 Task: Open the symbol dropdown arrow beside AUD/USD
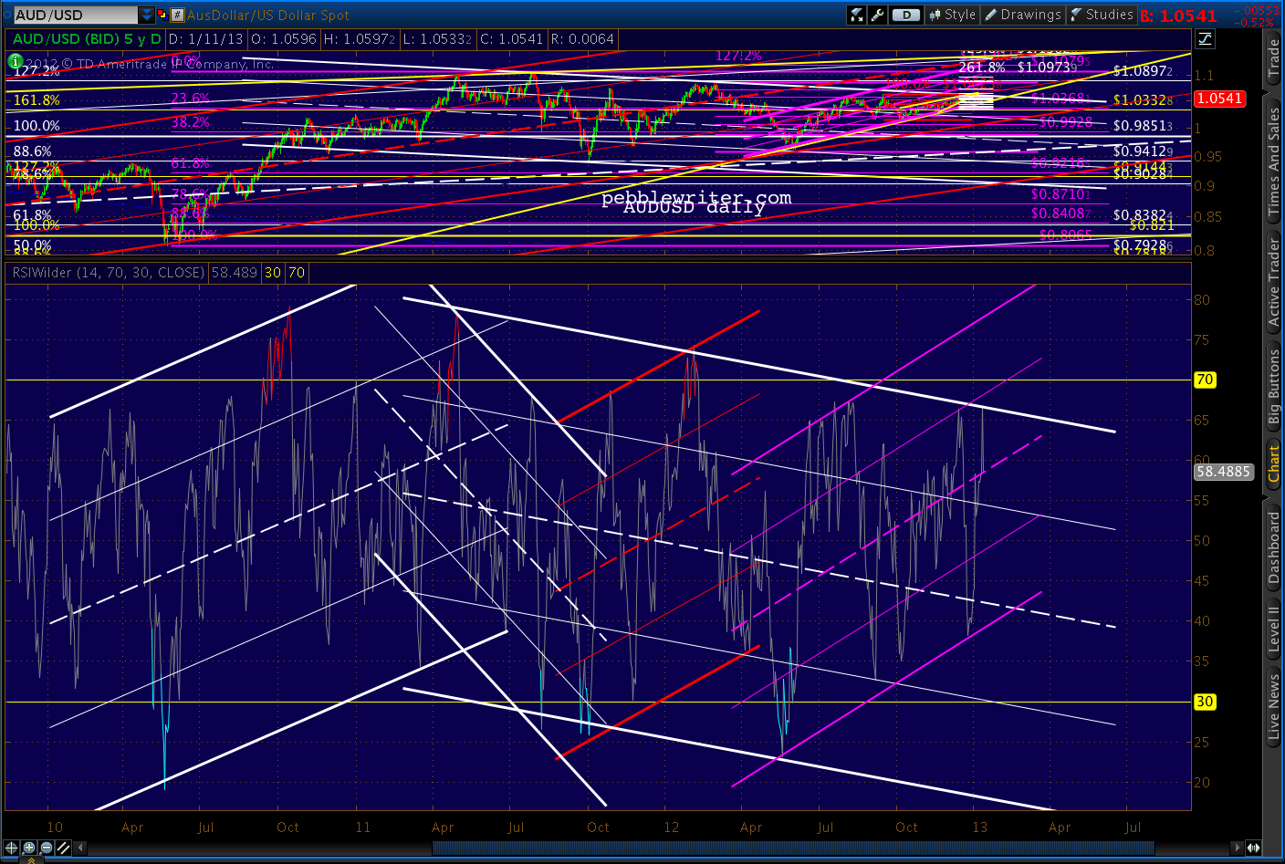[x=147, y=15]
